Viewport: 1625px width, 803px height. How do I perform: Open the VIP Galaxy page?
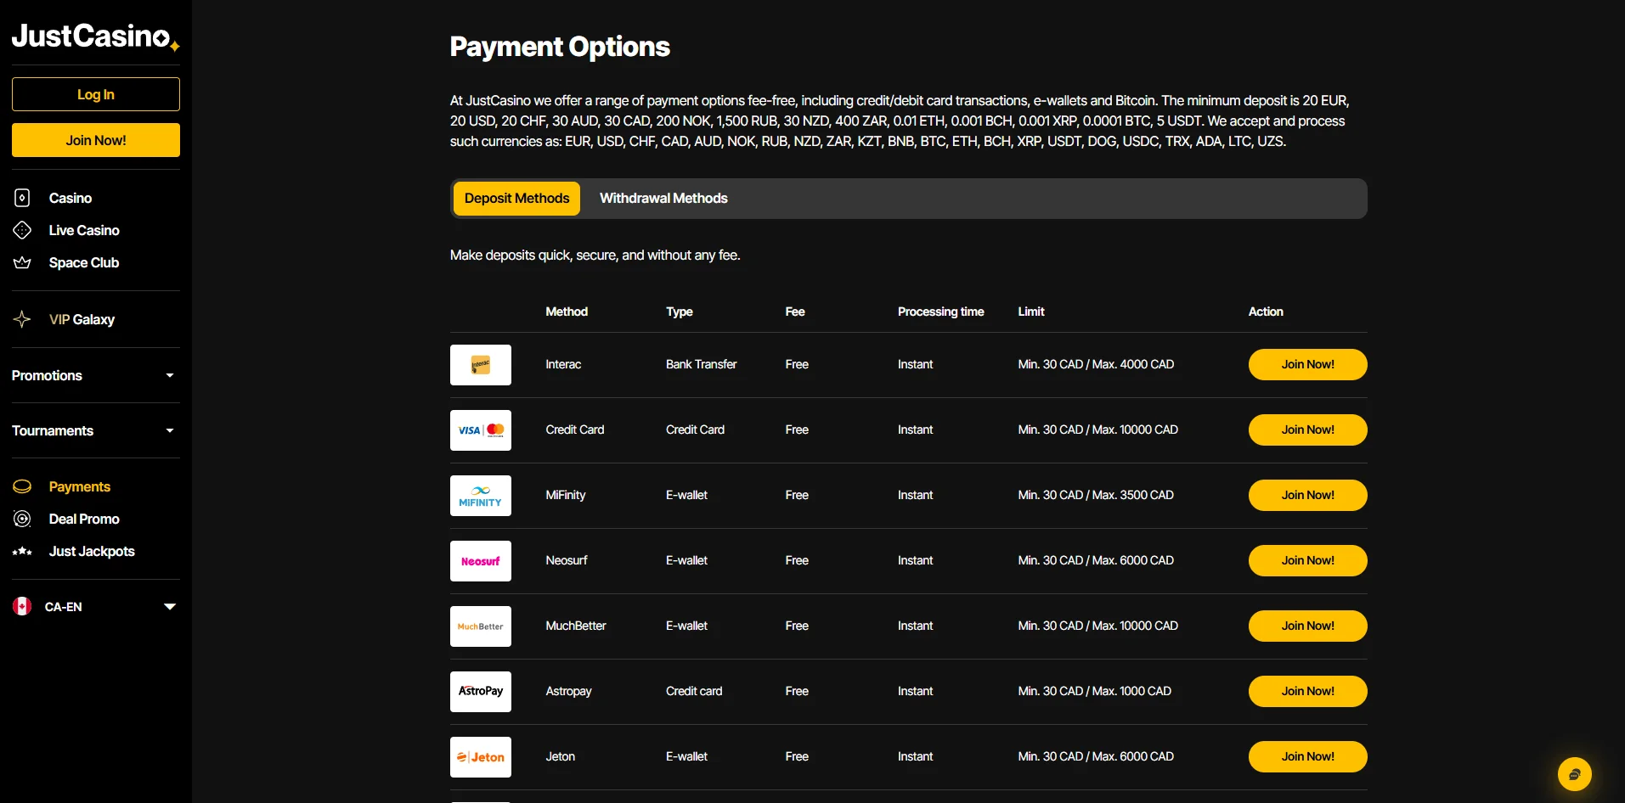(x=82, y=319)
